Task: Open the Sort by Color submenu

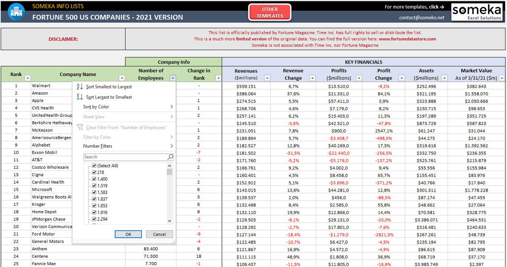Action: [97, 107]
